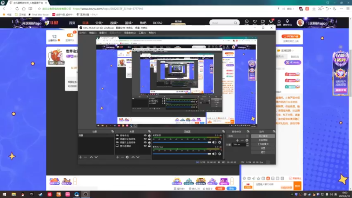
Task: Open watch history clock icon in Douyu header
Action: pos(246,22)
